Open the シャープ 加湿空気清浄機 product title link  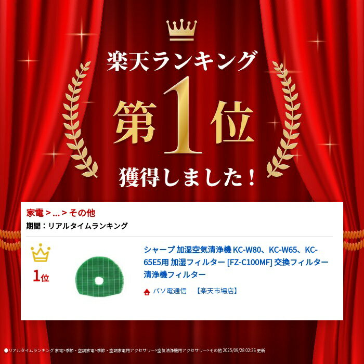pyautogui.click(x=236, y=262)
